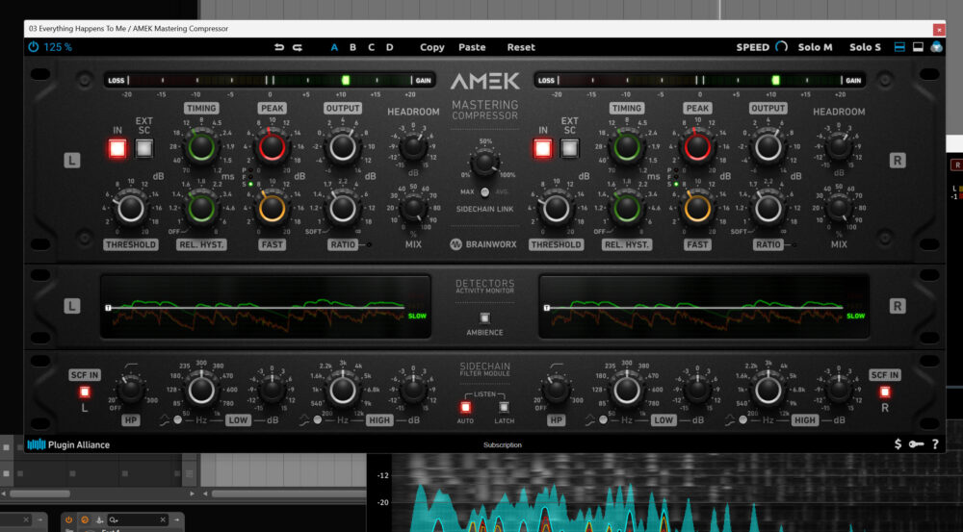
Task: Toggle the left channel IN button
Action: pyautogui.click(x=117, y=148)
